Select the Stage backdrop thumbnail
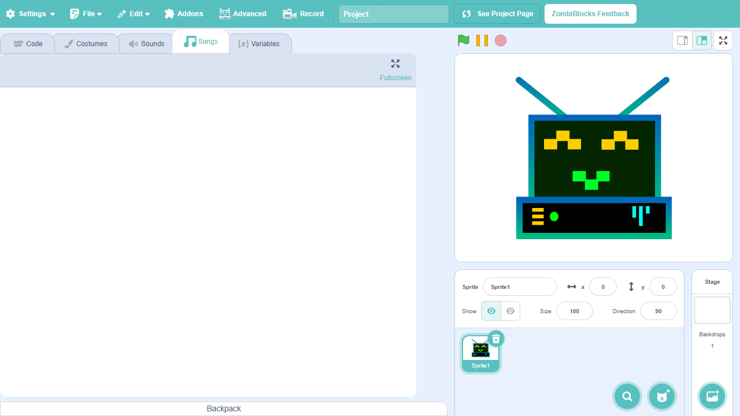This screenshot has height=416, width=740. 712,310
